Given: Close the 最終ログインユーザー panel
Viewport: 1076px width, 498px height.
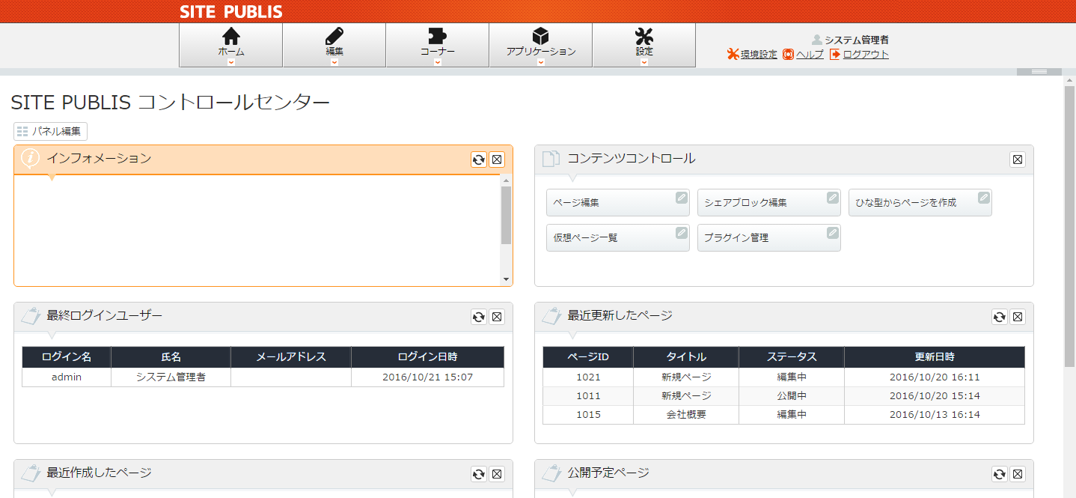Looking at the screenshot, I should 497,317.
